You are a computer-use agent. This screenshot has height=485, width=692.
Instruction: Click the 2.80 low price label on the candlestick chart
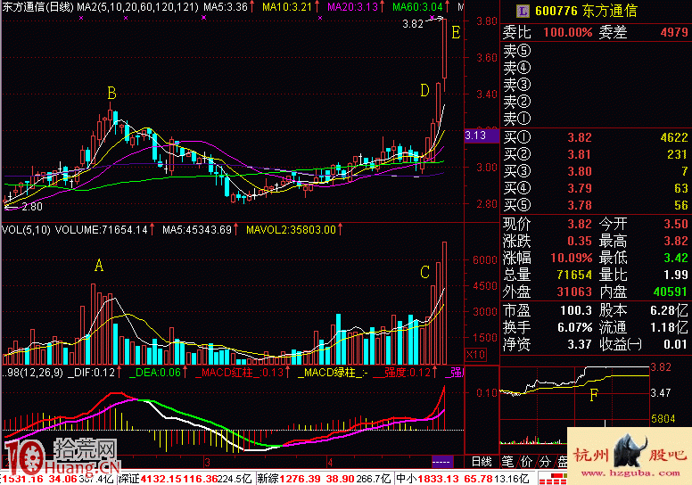[x=32, y=206]
